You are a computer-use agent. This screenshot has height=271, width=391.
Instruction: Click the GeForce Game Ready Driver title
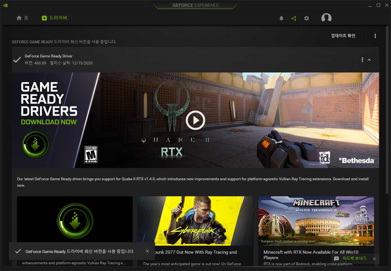48,56
